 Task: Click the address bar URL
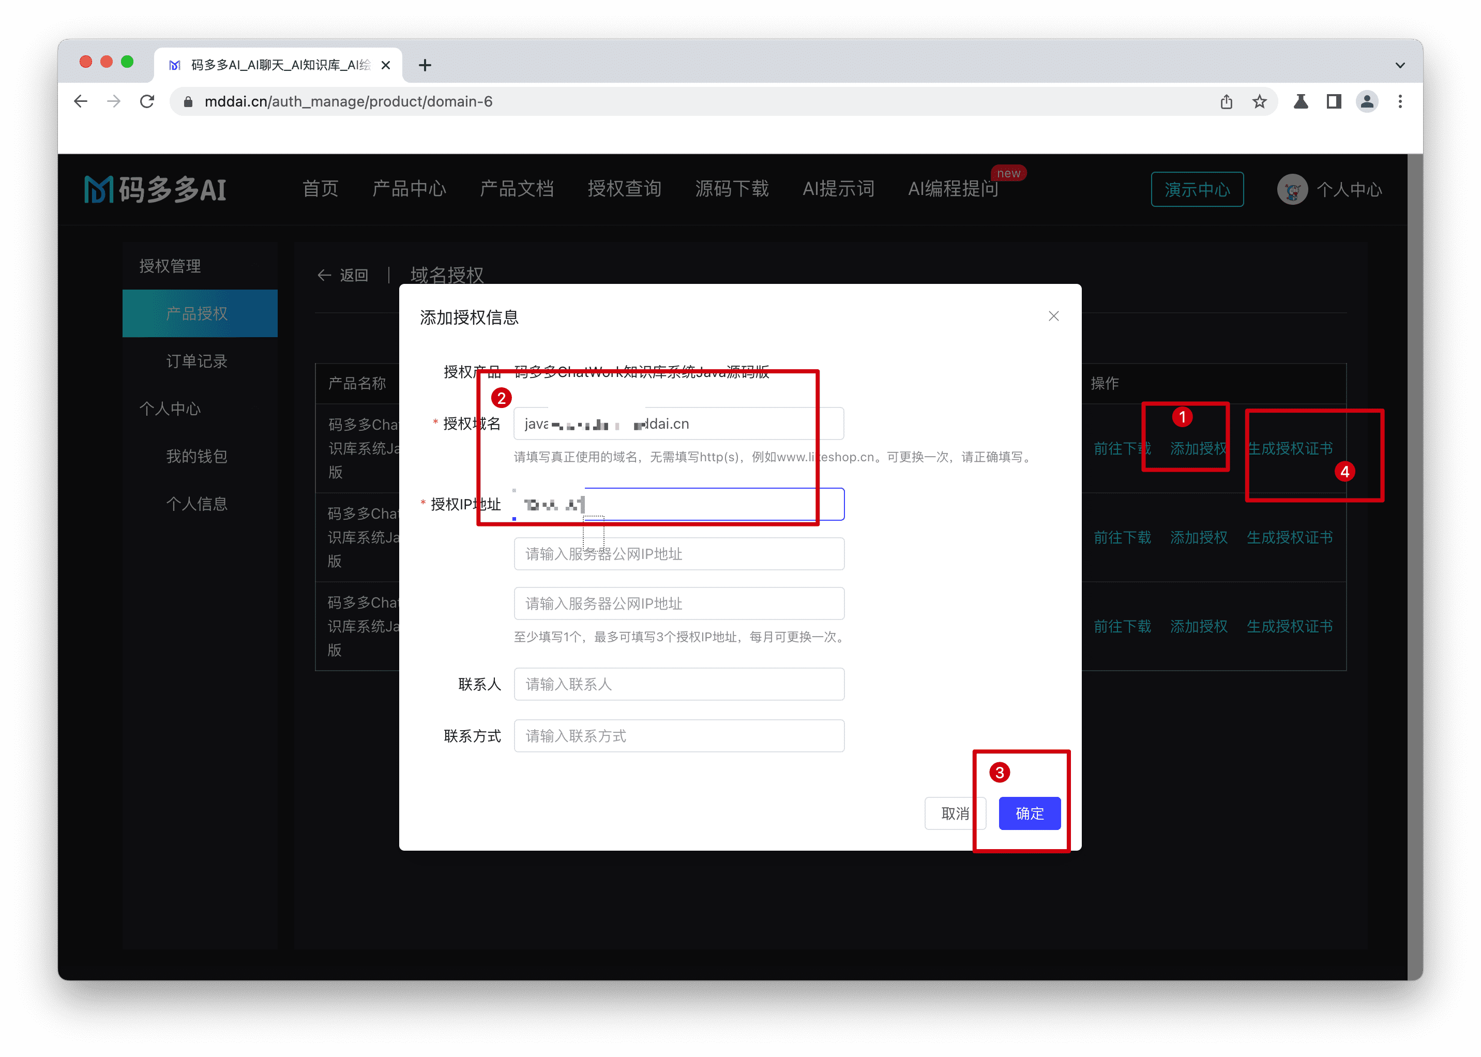(348, 101)
